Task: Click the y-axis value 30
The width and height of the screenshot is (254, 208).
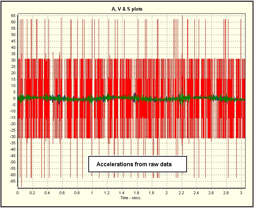Action: coord(13,60)
